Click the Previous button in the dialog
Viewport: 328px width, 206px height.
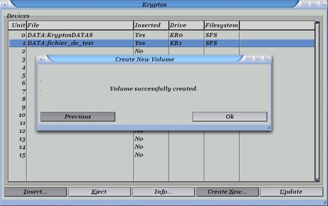78,117
